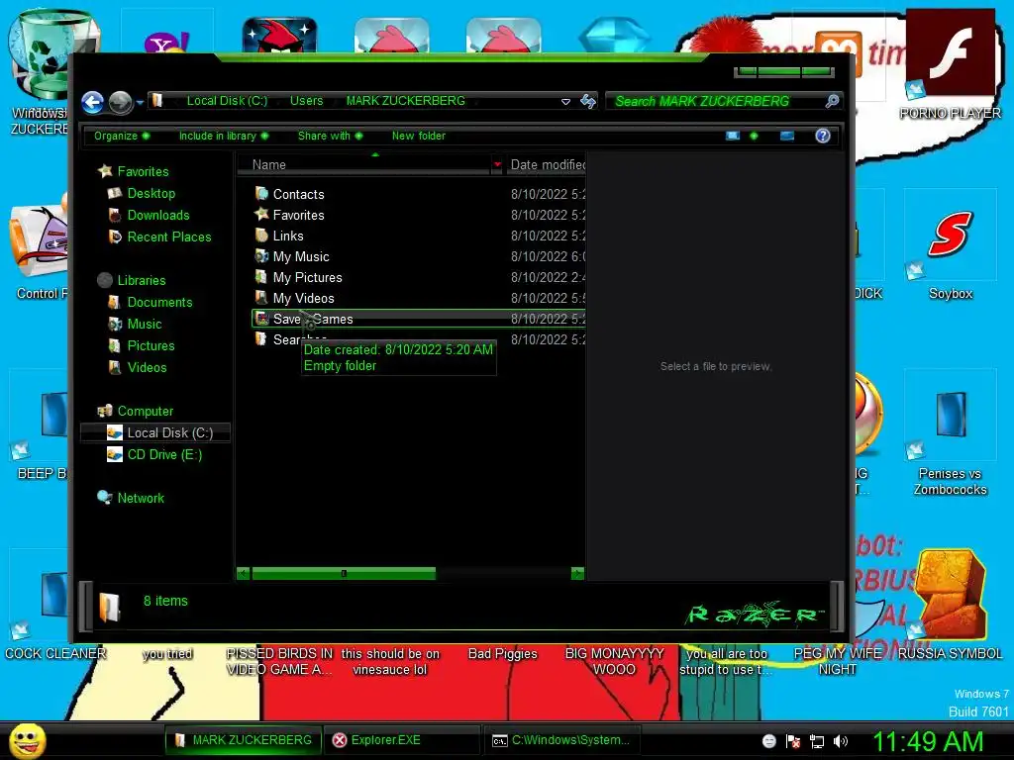Switch to MARK ZUCKERBERG taskbar button

point(242,740)
